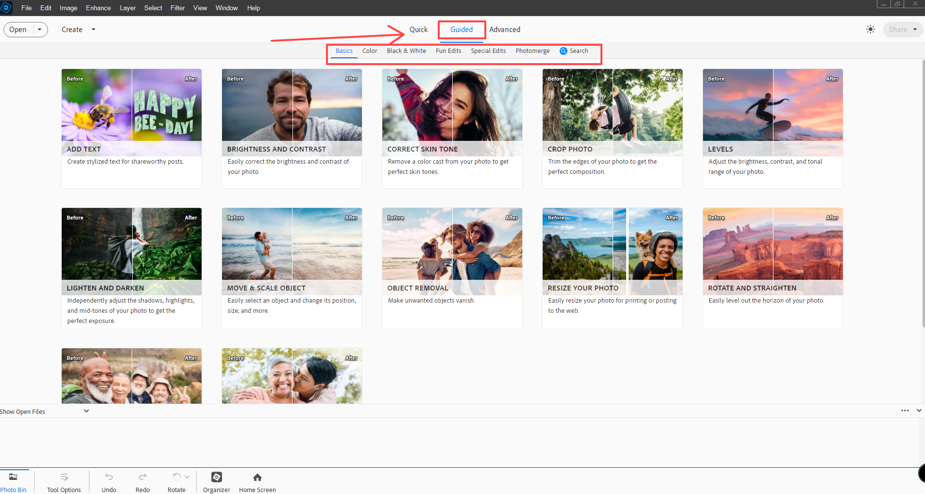925x494 pixels.
Task: Click the Open button
Action: tap(18, 29)
